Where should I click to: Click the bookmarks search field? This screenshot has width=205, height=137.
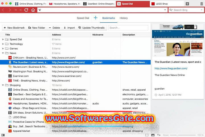tap(128, 28)
